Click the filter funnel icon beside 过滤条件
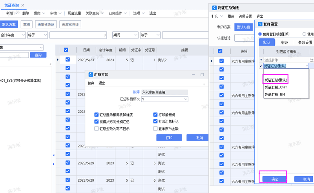This screenshot has height=193, width=314. 261,60
